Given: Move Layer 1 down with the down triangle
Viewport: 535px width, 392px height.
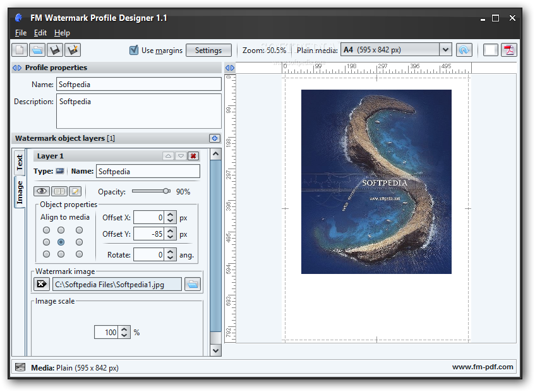Looking at the screenshot, I should click(181, 156).
